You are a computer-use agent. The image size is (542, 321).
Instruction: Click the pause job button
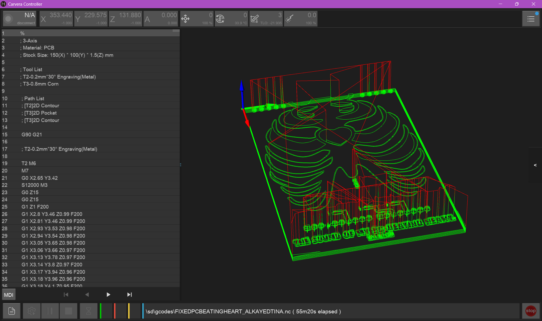pos(50,311)
